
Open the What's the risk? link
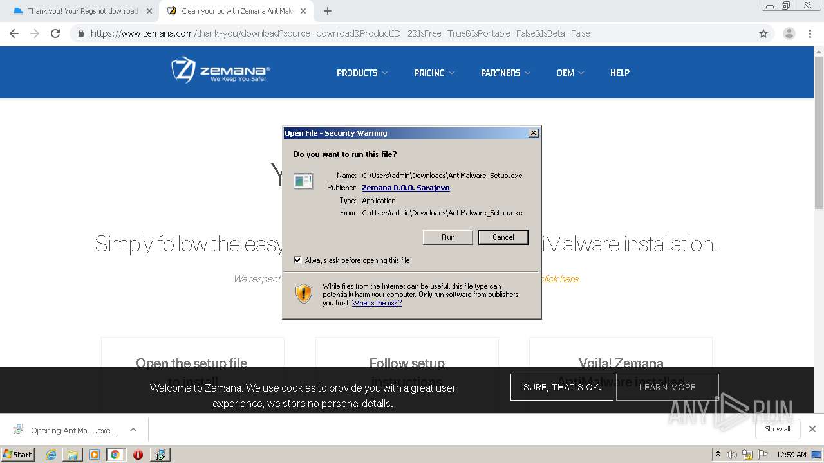coord(377,303)
